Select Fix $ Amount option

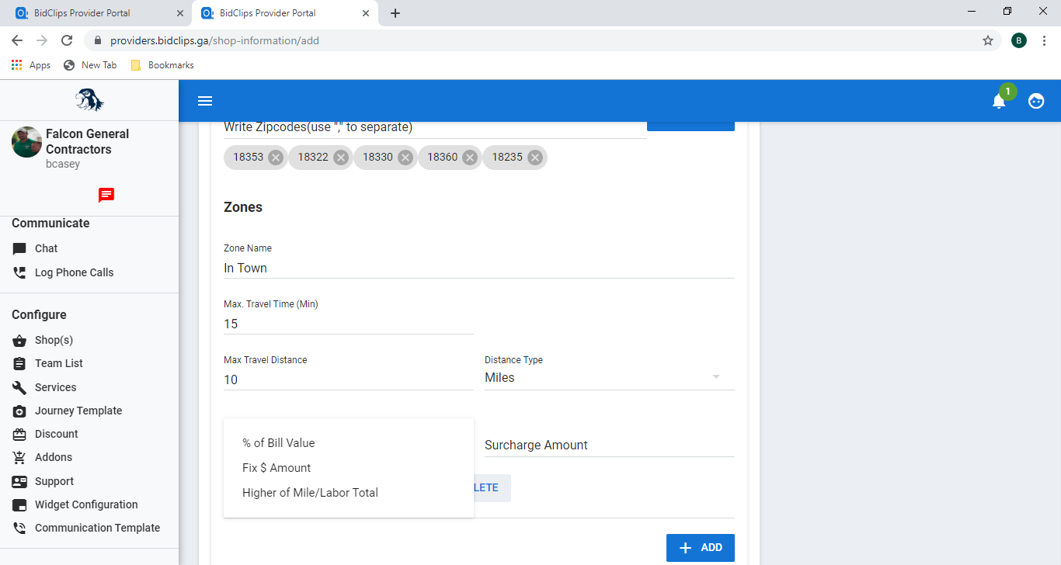[x=348, y=468]
